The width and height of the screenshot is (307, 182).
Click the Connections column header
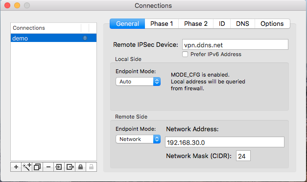[x=46, y=28]
